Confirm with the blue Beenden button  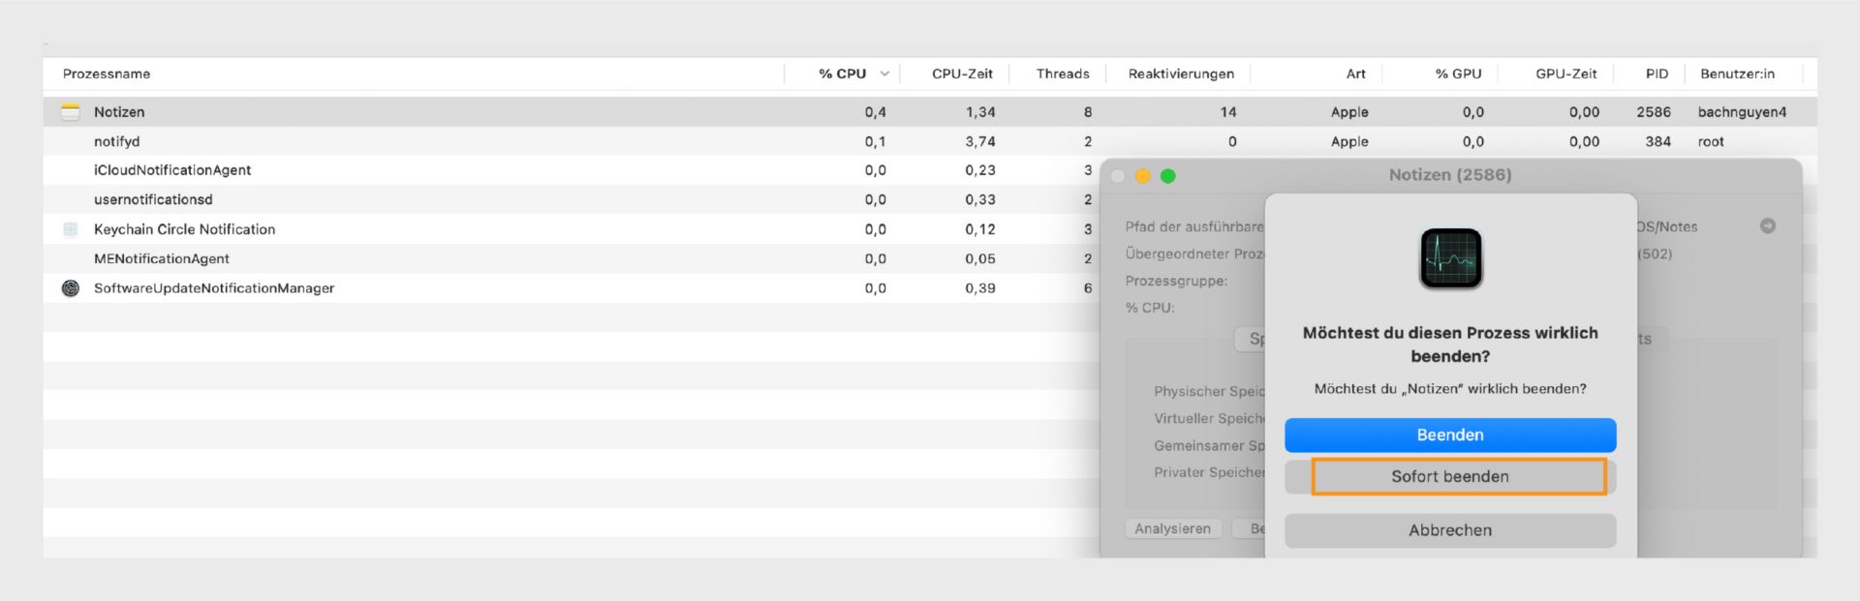pos(1450,436)
